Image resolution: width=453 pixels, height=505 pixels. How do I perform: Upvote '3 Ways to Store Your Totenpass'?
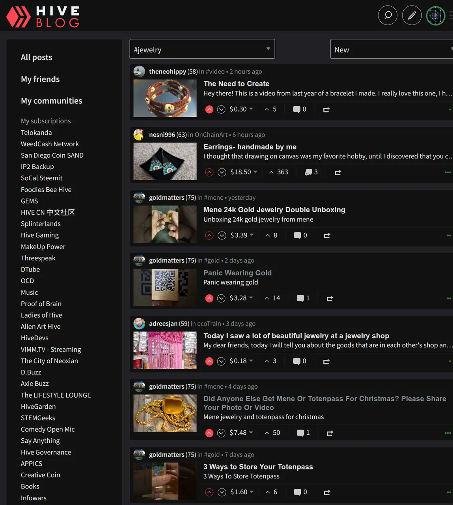pyautogui.click(x=209, y=492)
